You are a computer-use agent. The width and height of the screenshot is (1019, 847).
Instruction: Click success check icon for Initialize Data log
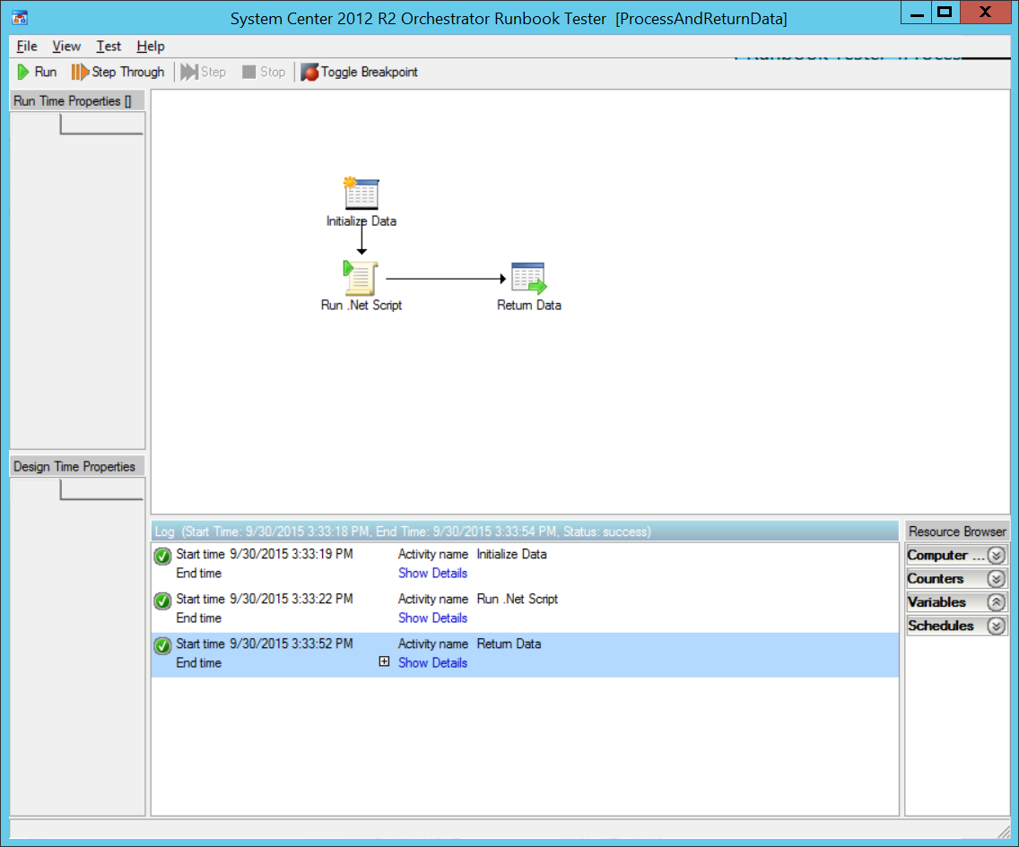tap(162, 556)
